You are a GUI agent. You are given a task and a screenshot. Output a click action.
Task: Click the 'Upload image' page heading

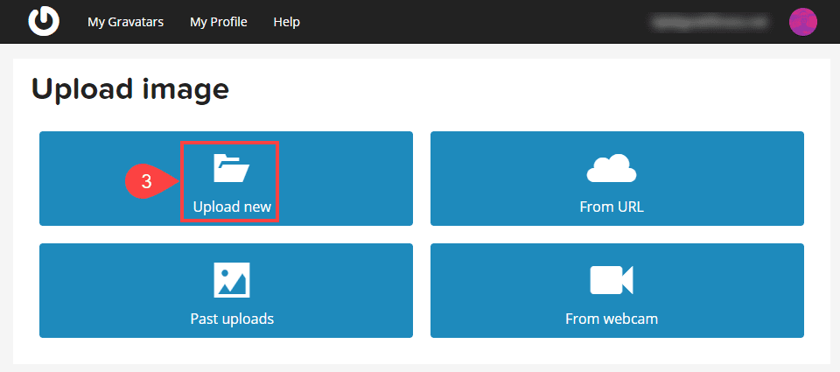129,88
